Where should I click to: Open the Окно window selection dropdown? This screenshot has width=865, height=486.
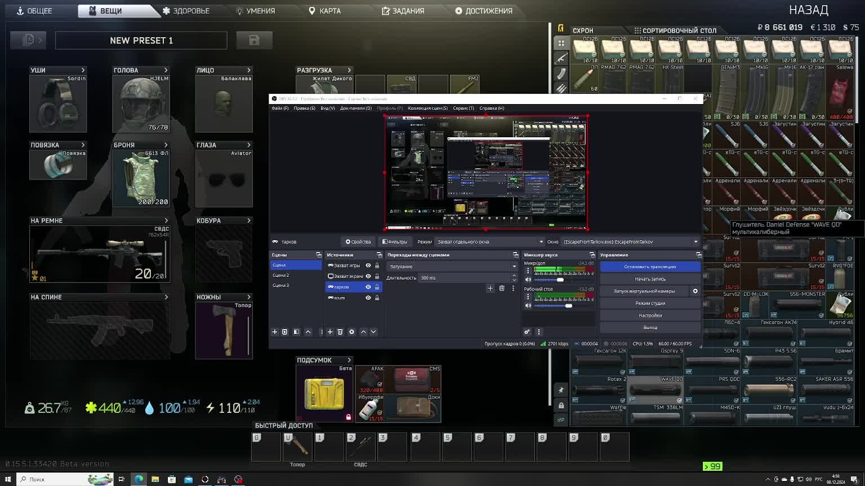[x=631, y=242]
